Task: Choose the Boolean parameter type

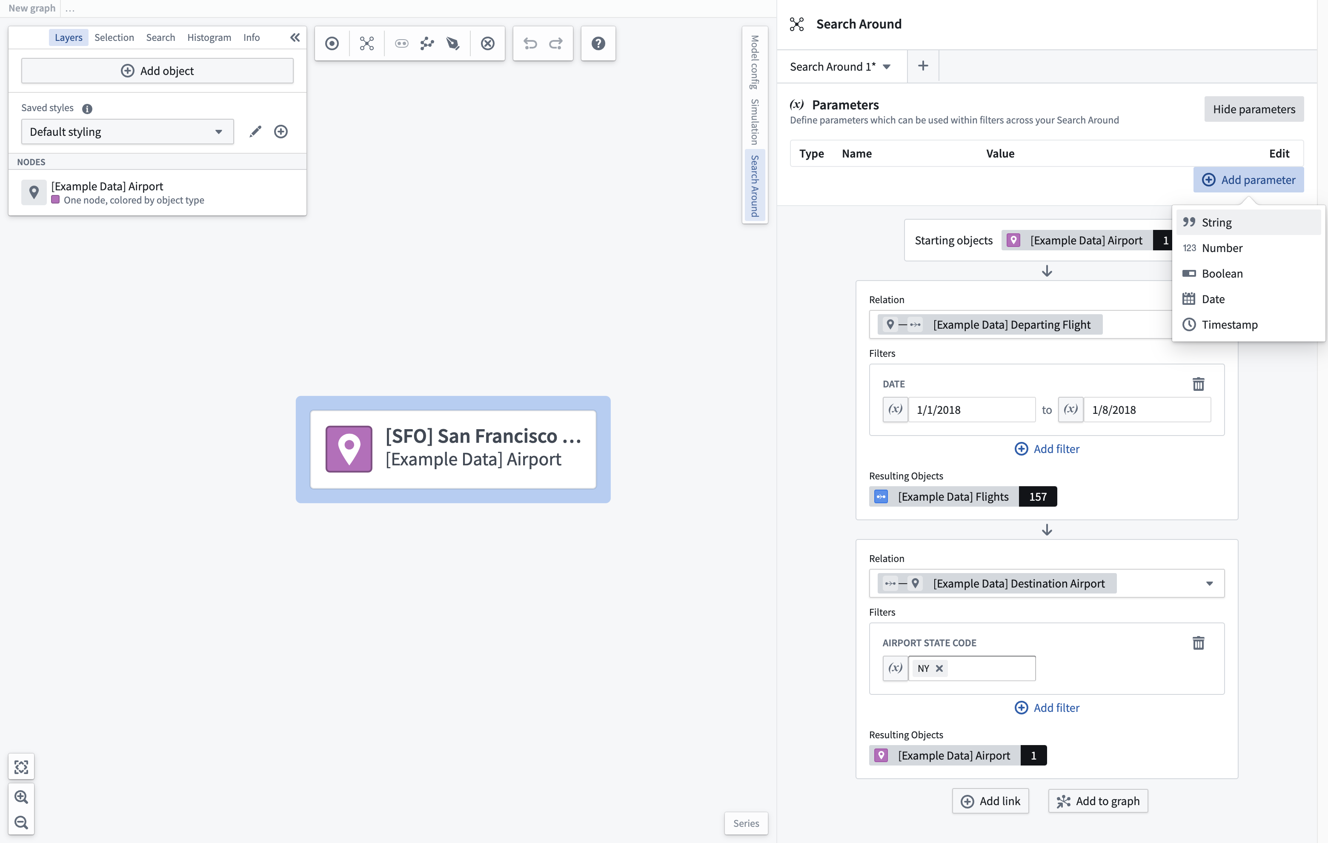Action: (1248, 274)
